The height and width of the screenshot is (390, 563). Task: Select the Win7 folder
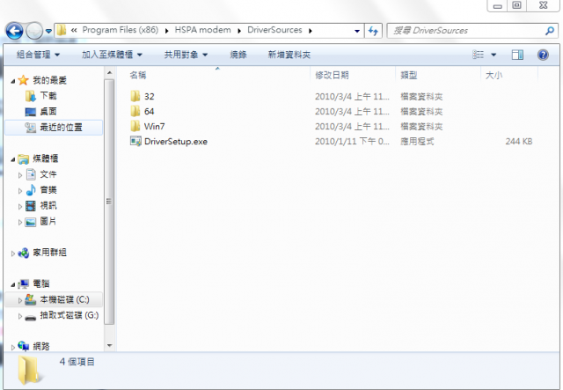(x=155, y=127)
